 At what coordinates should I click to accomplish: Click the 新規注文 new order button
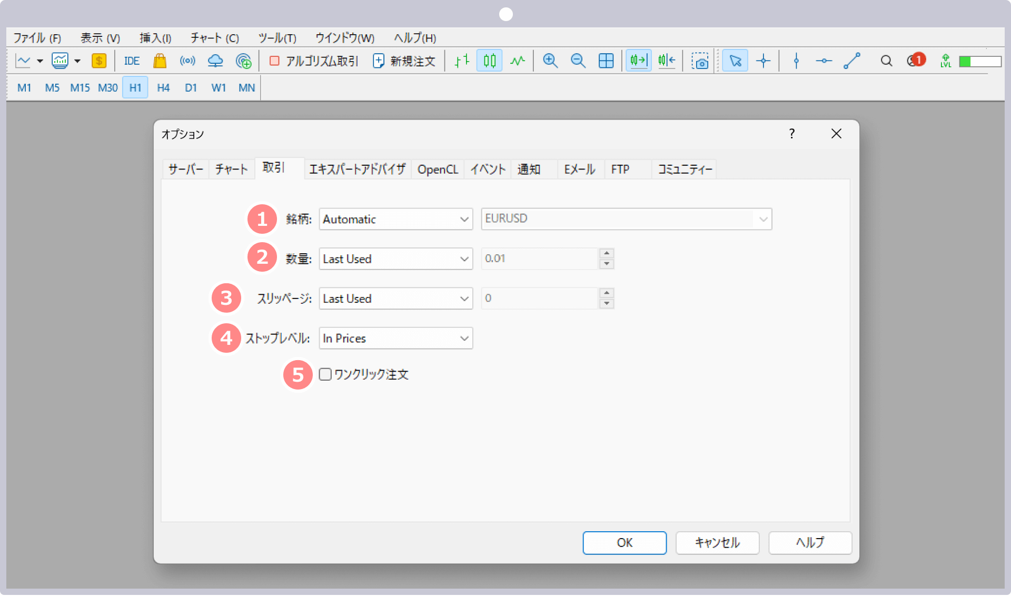click(x=404, y=61)
